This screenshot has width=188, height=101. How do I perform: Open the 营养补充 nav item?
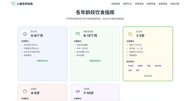coord(127,4)
